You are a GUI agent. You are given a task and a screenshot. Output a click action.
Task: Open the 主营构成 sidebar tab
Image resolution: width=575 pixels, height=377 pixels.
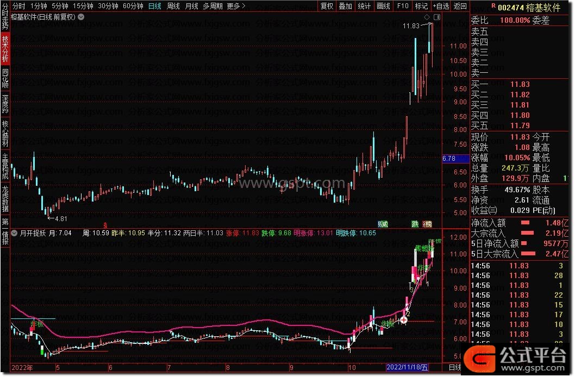(5, 166)
